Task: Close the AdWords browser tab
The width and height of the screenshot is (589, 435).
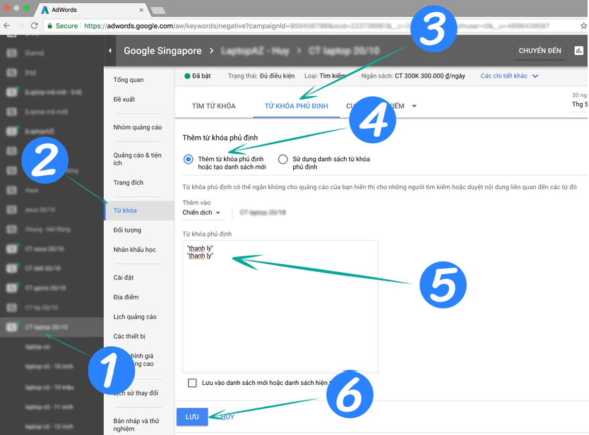Action: (141, 10)
